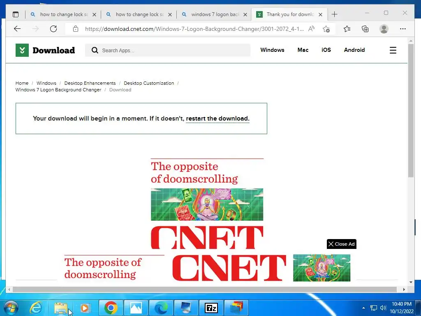The width and height of the screenshot is (421, 316).
Task: Click the scroll right arrow
Action: [x=404, y=289]
